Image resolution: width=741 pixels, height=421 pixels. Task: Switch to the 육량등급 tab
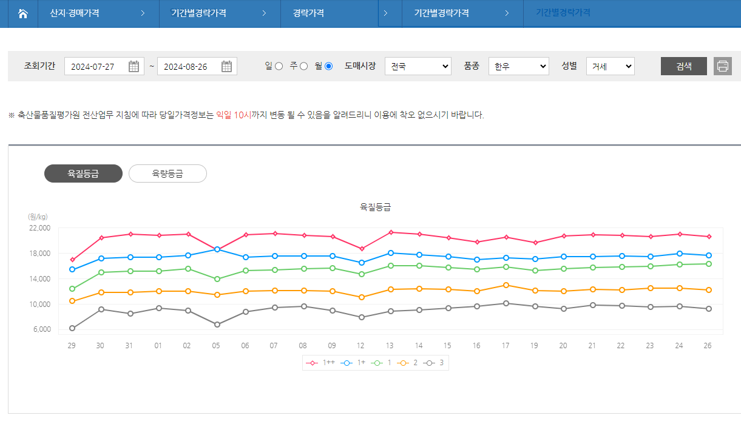tap(167, 173)
